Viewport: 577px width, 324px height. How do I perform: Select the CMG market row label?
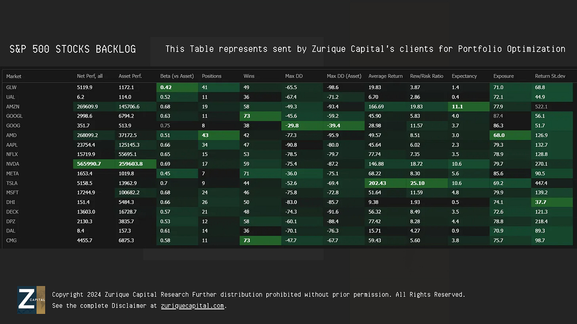coord(11,240)
